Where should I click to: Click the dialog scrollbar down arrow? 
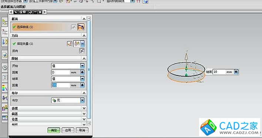tap(89, 123)
